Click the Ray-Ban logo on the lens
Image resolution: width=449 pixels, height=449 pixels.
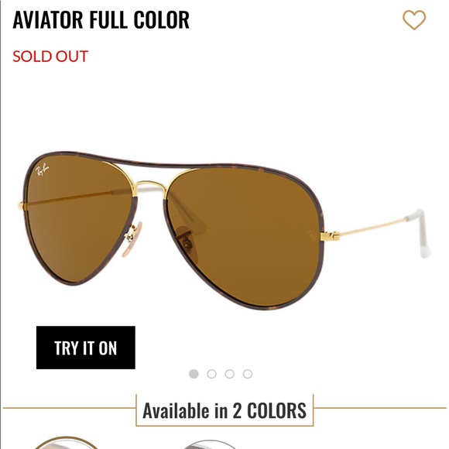tap(42, 170)
